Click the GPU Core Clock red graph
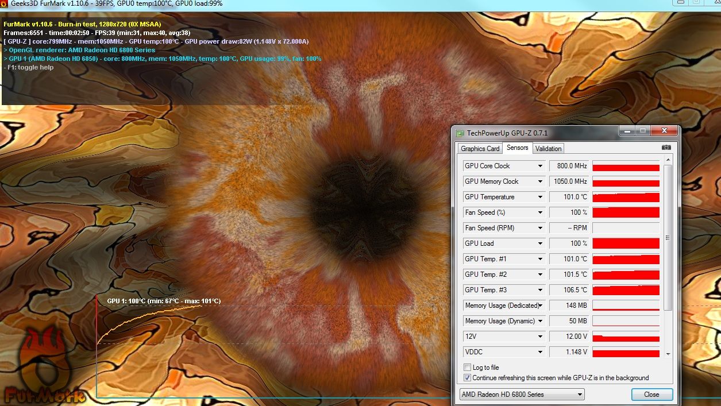This screenshot has width=721, height=406. [x=626, y=166]
